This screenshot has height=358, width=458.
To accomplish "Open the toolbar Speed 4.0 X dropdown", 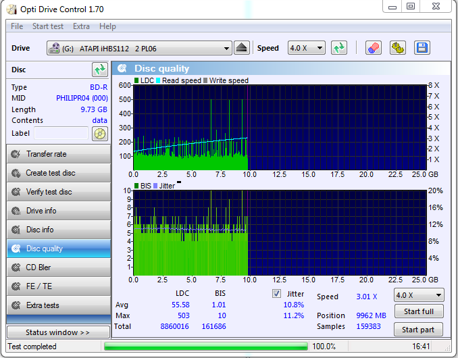I will coord(307,48).
